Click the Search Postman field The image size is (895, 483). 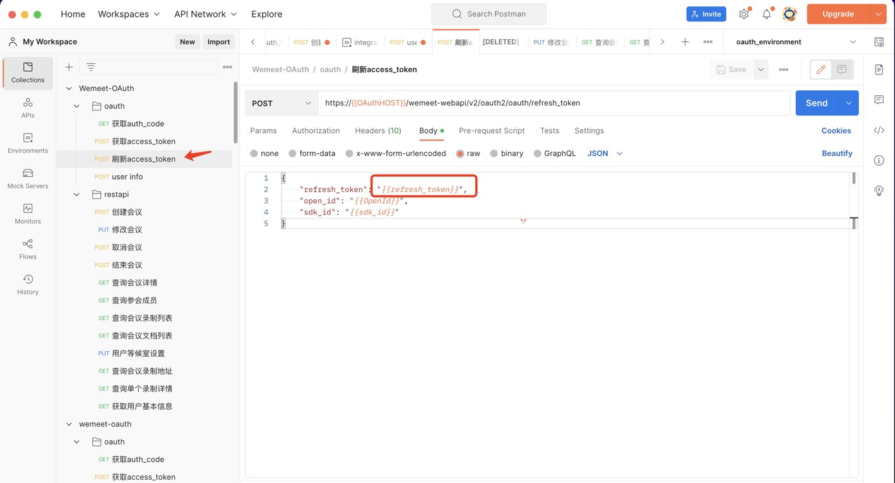coord(489,14)
